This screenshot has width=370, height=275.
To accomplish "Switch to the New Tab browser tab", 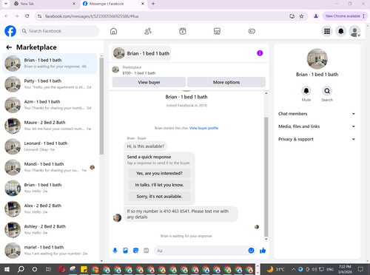I will (45, 4).
